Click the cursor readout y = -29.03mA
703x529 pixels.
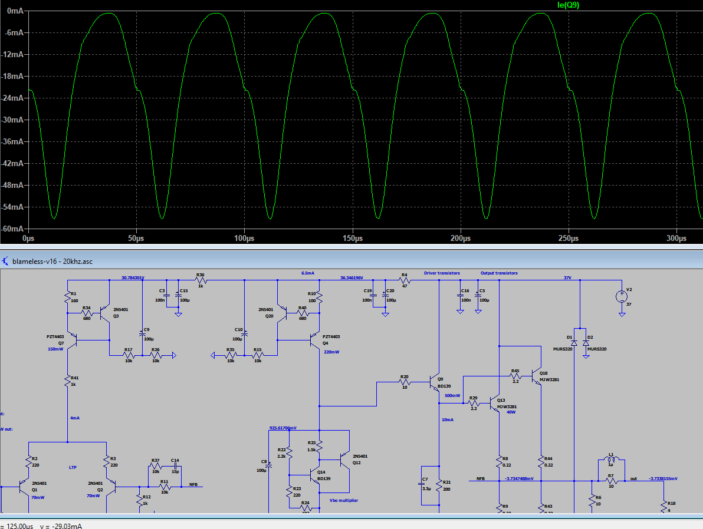click(61, 526)
